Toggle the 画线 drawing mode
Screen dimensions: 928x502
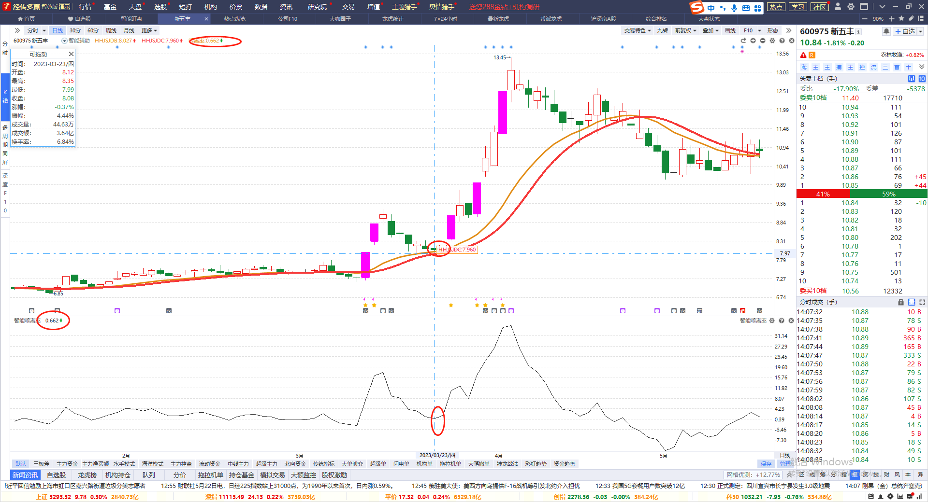tap(730, 30)
